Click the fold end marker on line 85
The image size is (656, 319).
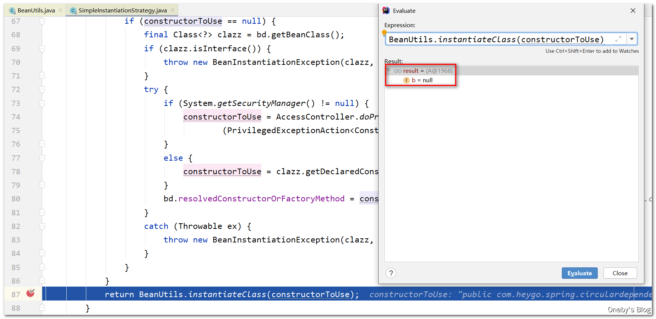[42, 267]
